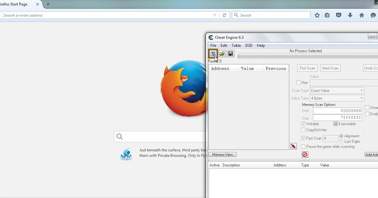The height and width of the screenshot is (198, 378).
Task: Toggle the Hex checkbox
Action: 298,83
